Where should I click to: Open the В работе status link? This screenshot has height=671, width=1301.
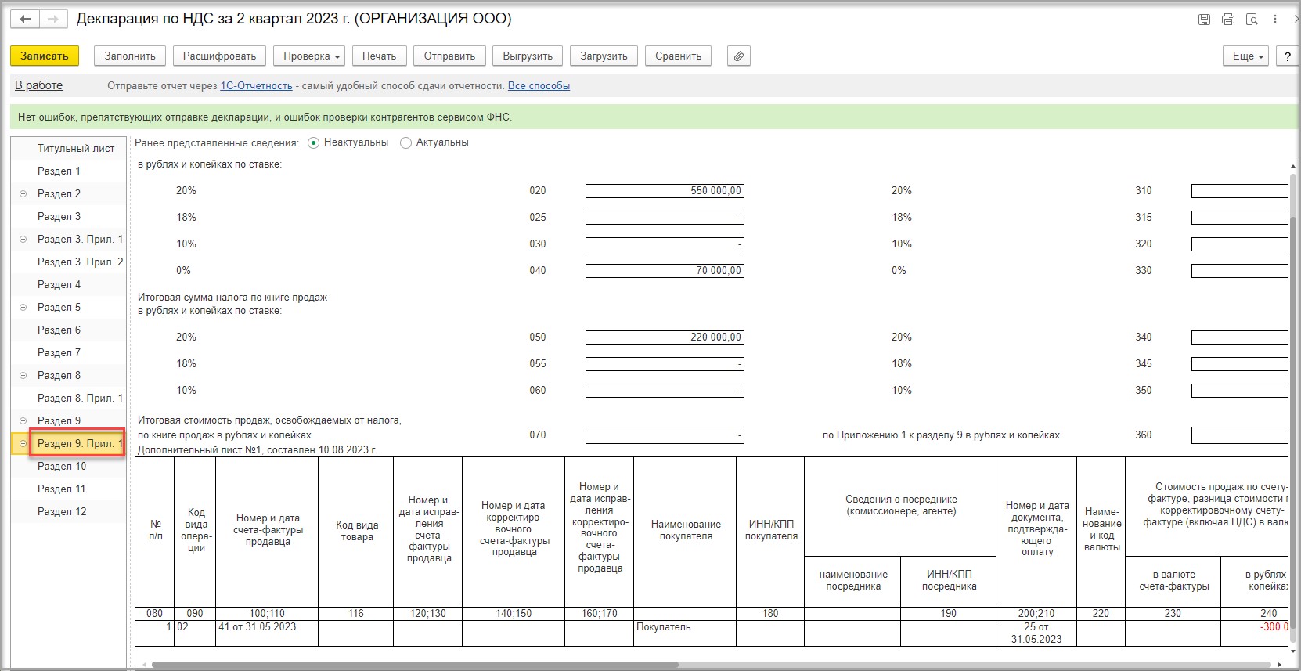coord(38,85)
